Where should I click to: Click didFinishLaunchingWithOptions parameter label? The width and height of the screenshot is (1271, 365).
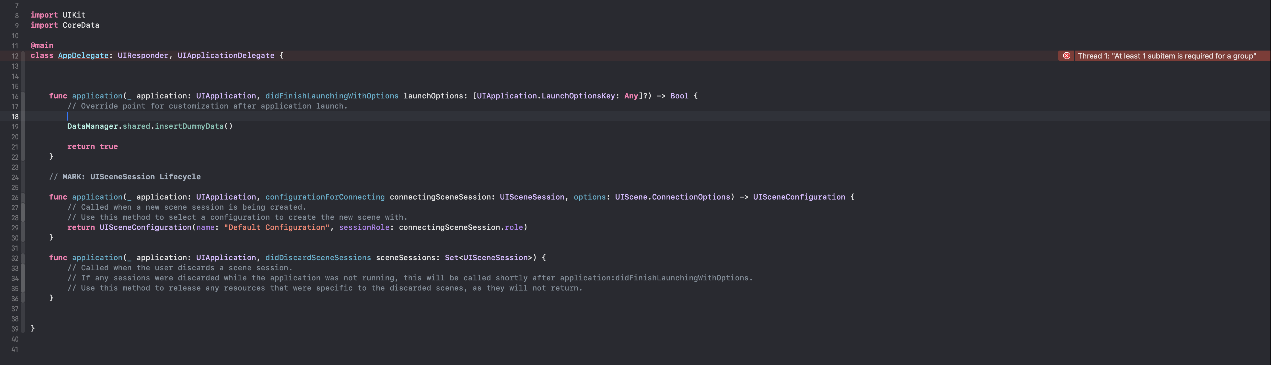click(x=331, y=96)
